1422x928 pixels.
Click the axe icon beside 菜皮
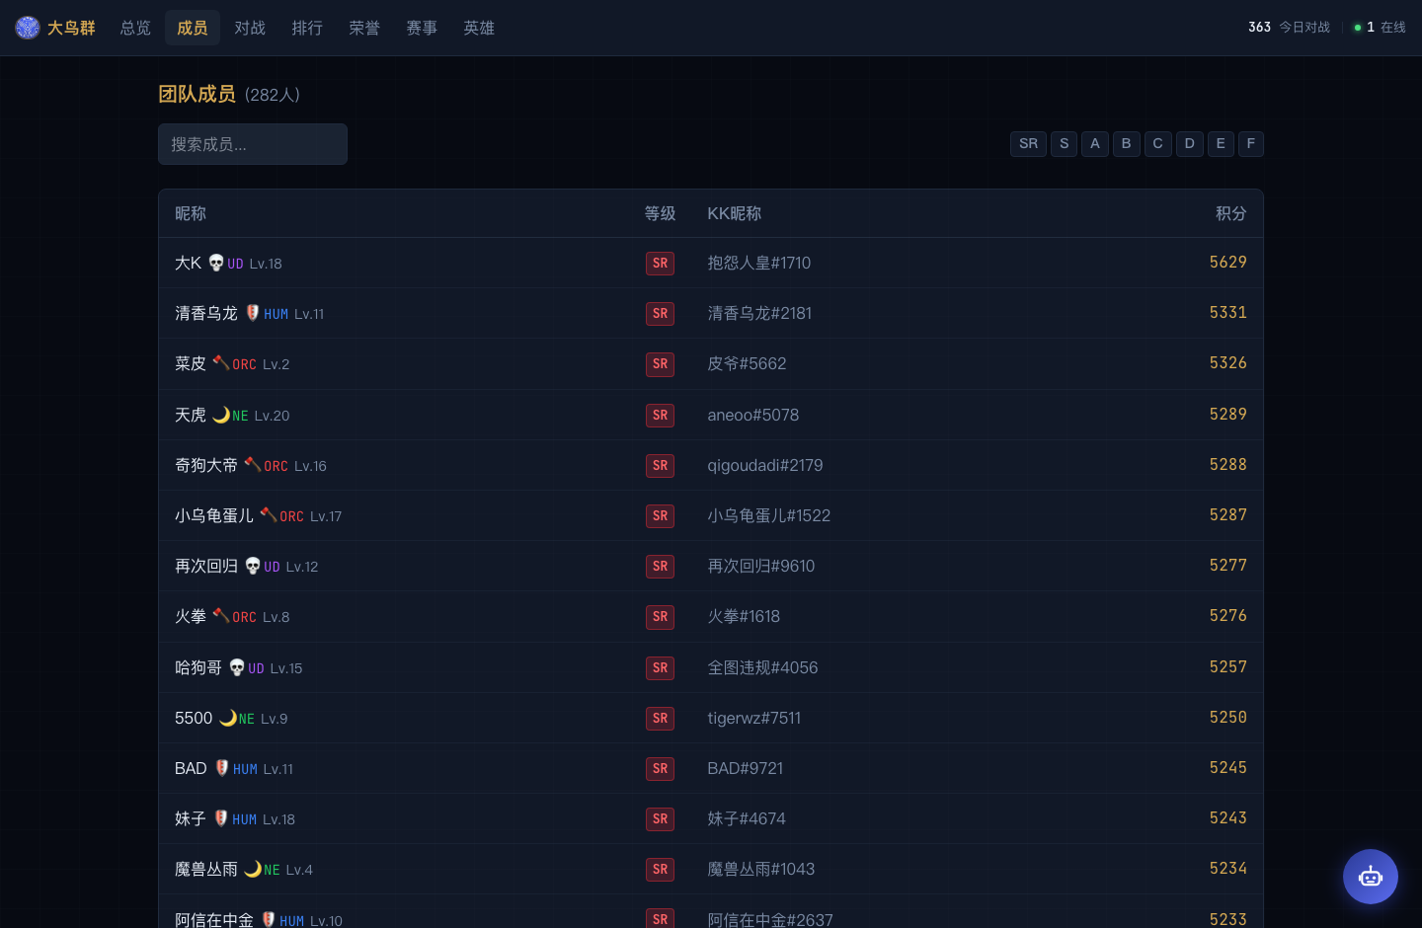221,363
